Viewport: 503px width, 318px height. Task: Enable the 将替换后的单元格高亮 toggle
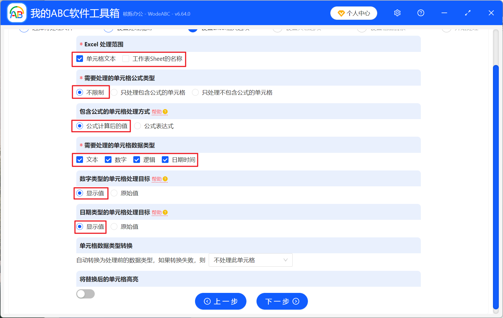point(85,294)
